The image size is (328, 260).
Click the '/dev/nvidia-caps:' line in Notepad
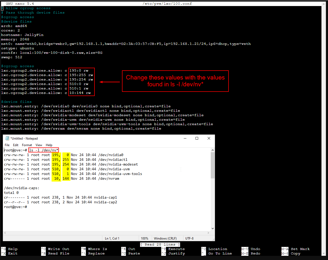(22, 188)
